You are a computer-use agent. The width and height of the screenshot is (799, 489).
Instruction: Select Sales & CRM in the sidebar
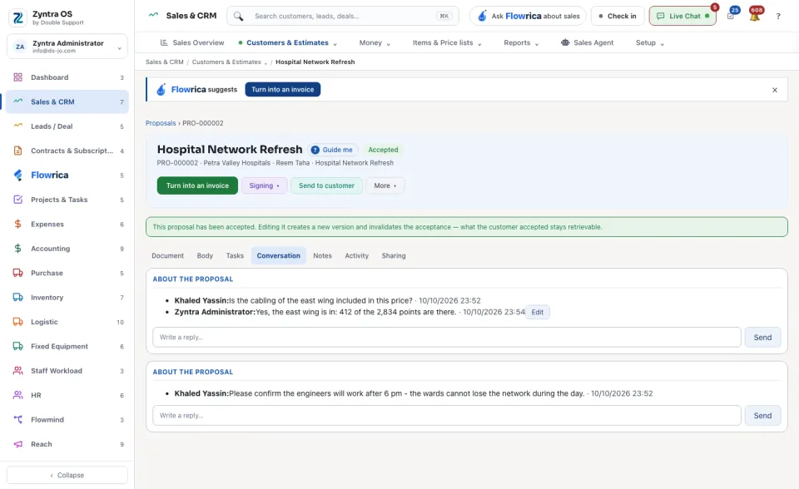point(67,101)
